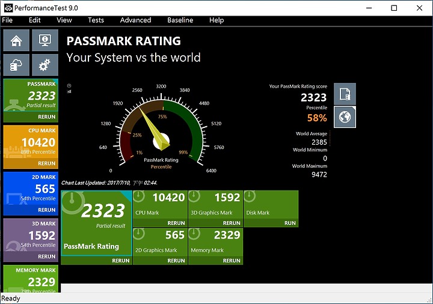This screenshot has width=433, height=304.
Task: Click the 'Your System vs the world' subtitle
Action: click(134, 58)
